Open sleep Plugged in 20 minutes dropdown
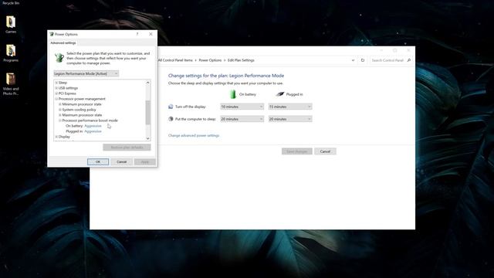Image resolution: width=494 pixels, height=278 pixels. pos(290,119)
